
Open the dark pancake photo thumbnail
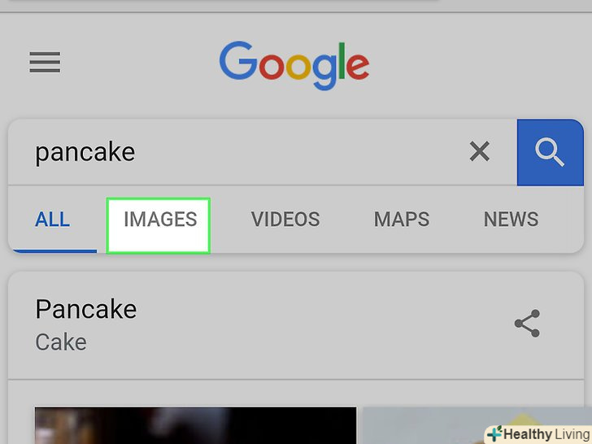tap(195, 425)
